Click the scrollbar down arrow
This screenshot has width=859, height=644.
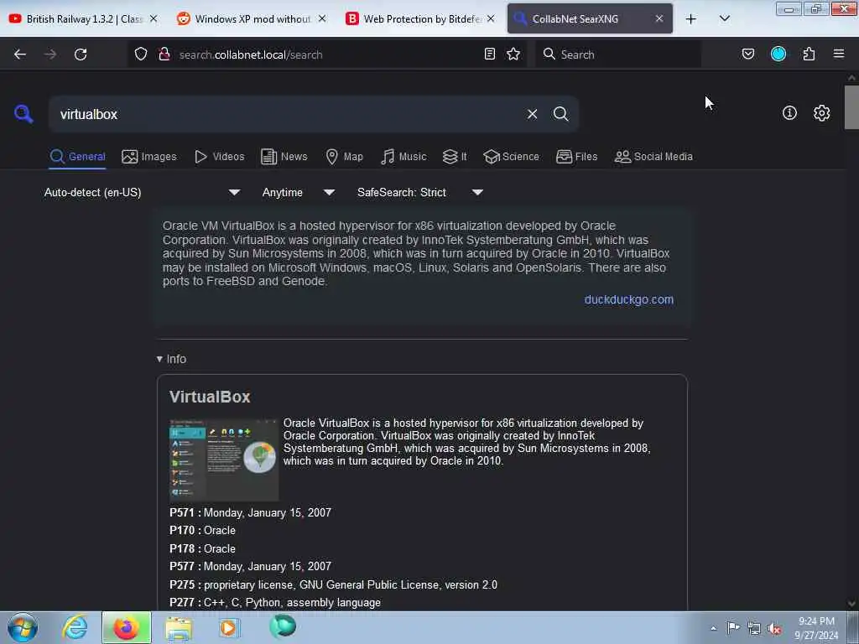point(851,604)
